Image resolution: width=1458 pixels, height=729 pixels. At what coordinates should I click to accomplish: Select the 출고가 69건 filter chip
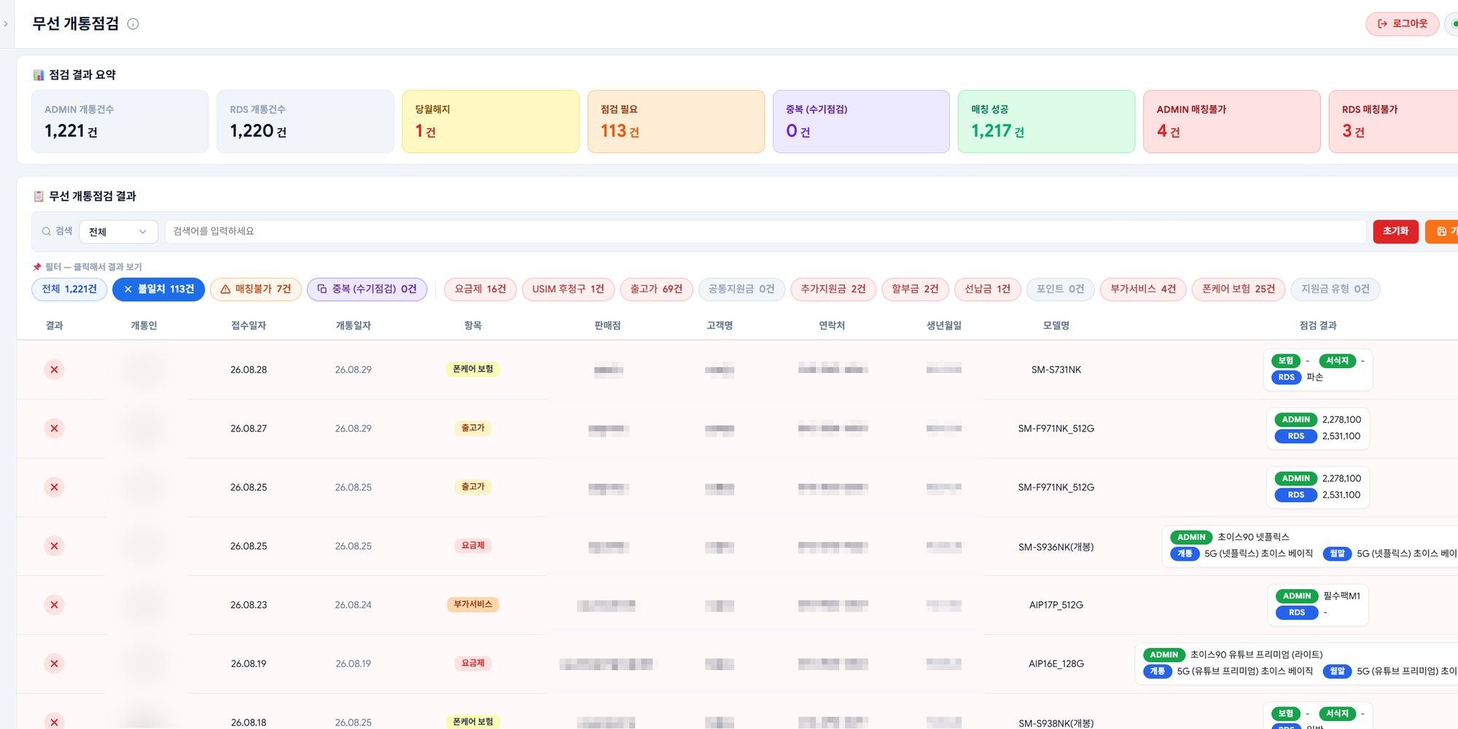tap(656, 289)
